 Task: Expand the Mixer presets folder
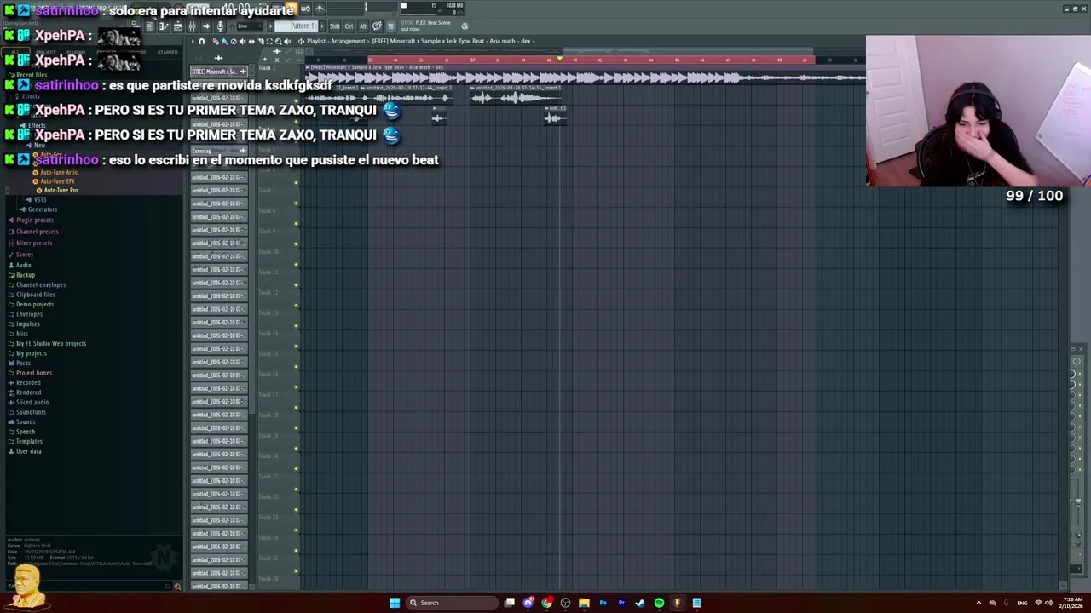pos(34,243)
